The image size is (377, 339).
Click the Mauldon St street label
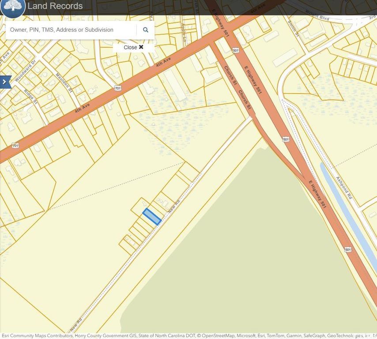point(65,83)
